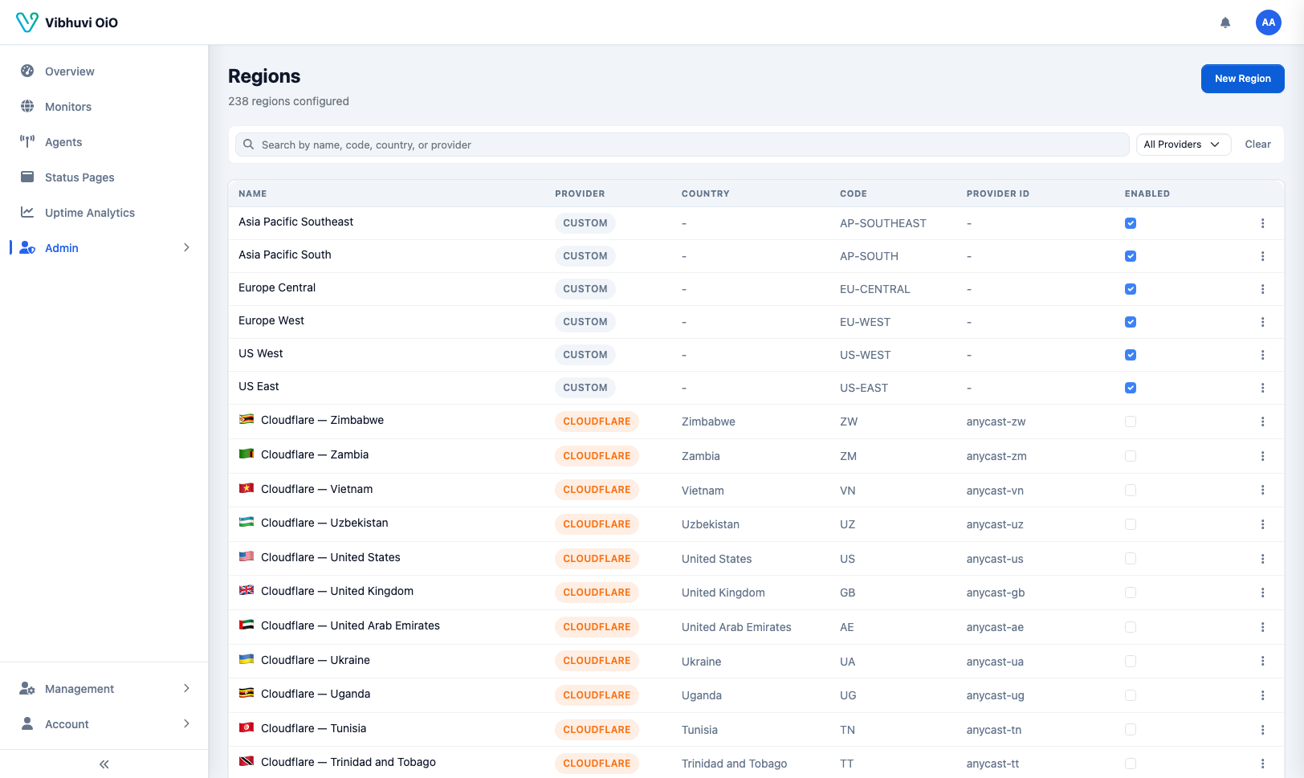Collapse the sidebar with double-chevron icon
The image size is (1304, 778).
104,764
